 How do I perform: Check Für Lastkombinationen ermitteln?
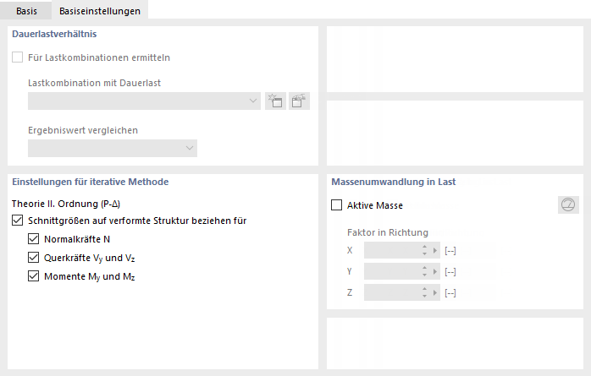(x=19, y=57)
